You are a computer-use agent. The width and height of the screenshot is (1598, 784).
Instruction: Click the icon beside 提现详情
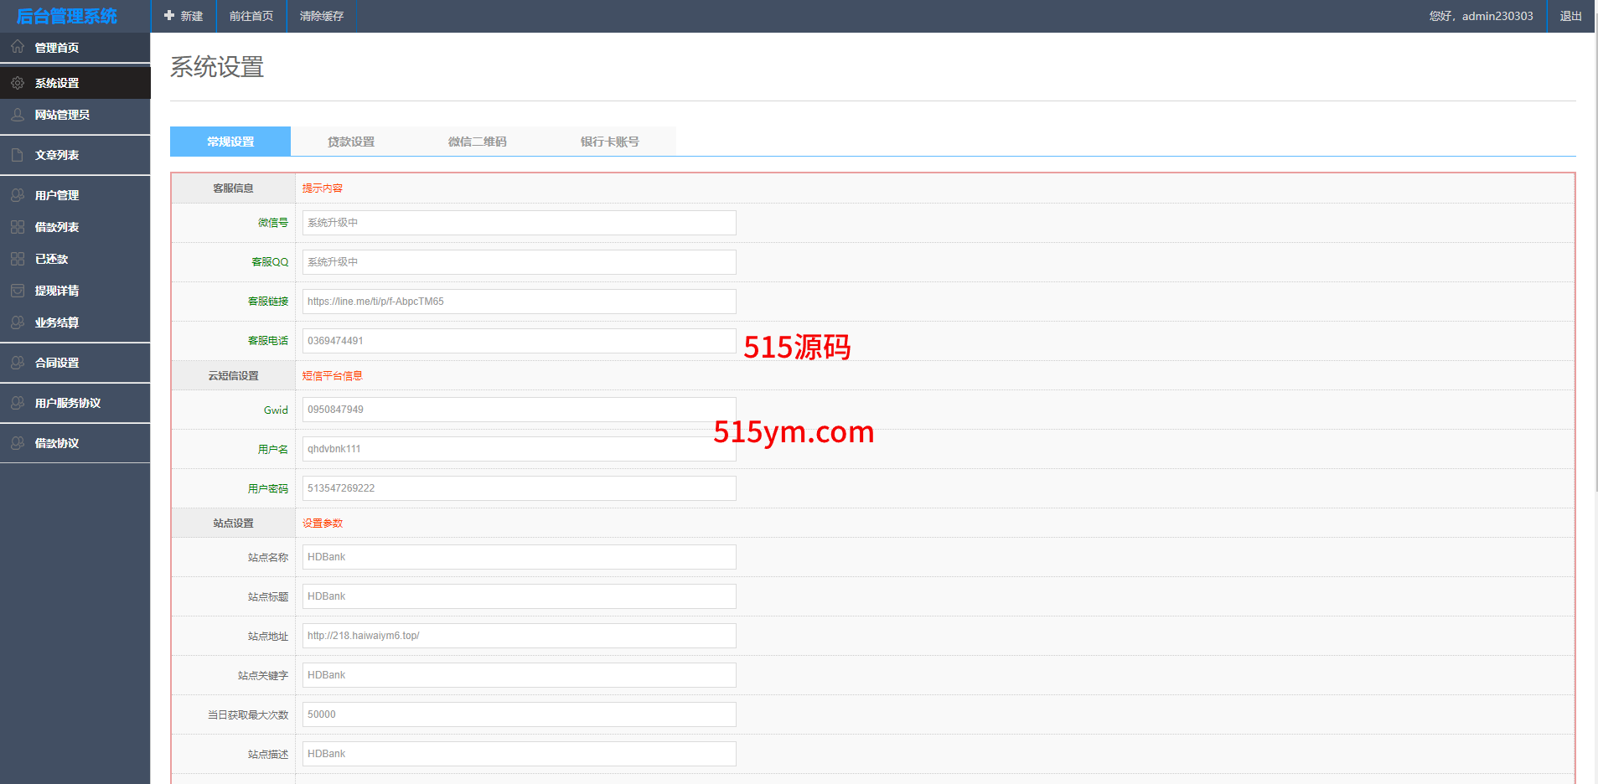coord(18,291)
